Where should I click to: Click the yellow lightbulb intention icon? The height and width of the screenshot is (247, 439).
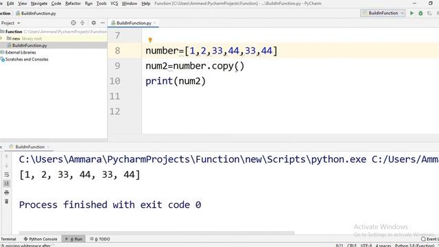(x=150, y=40)
